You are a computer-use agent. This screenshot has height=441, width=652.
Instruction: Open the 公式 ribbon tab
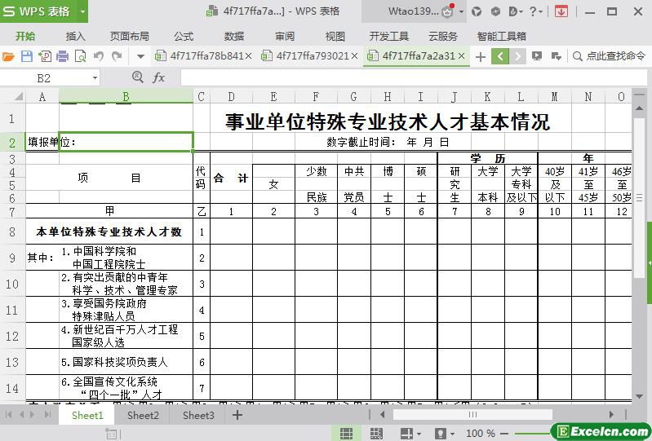point(184,36)
